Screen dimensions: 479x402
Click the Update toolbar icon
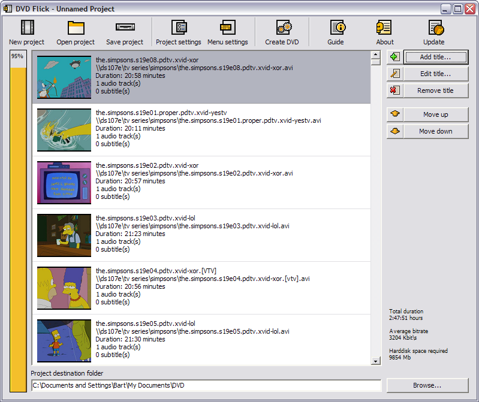pos(436,28)
